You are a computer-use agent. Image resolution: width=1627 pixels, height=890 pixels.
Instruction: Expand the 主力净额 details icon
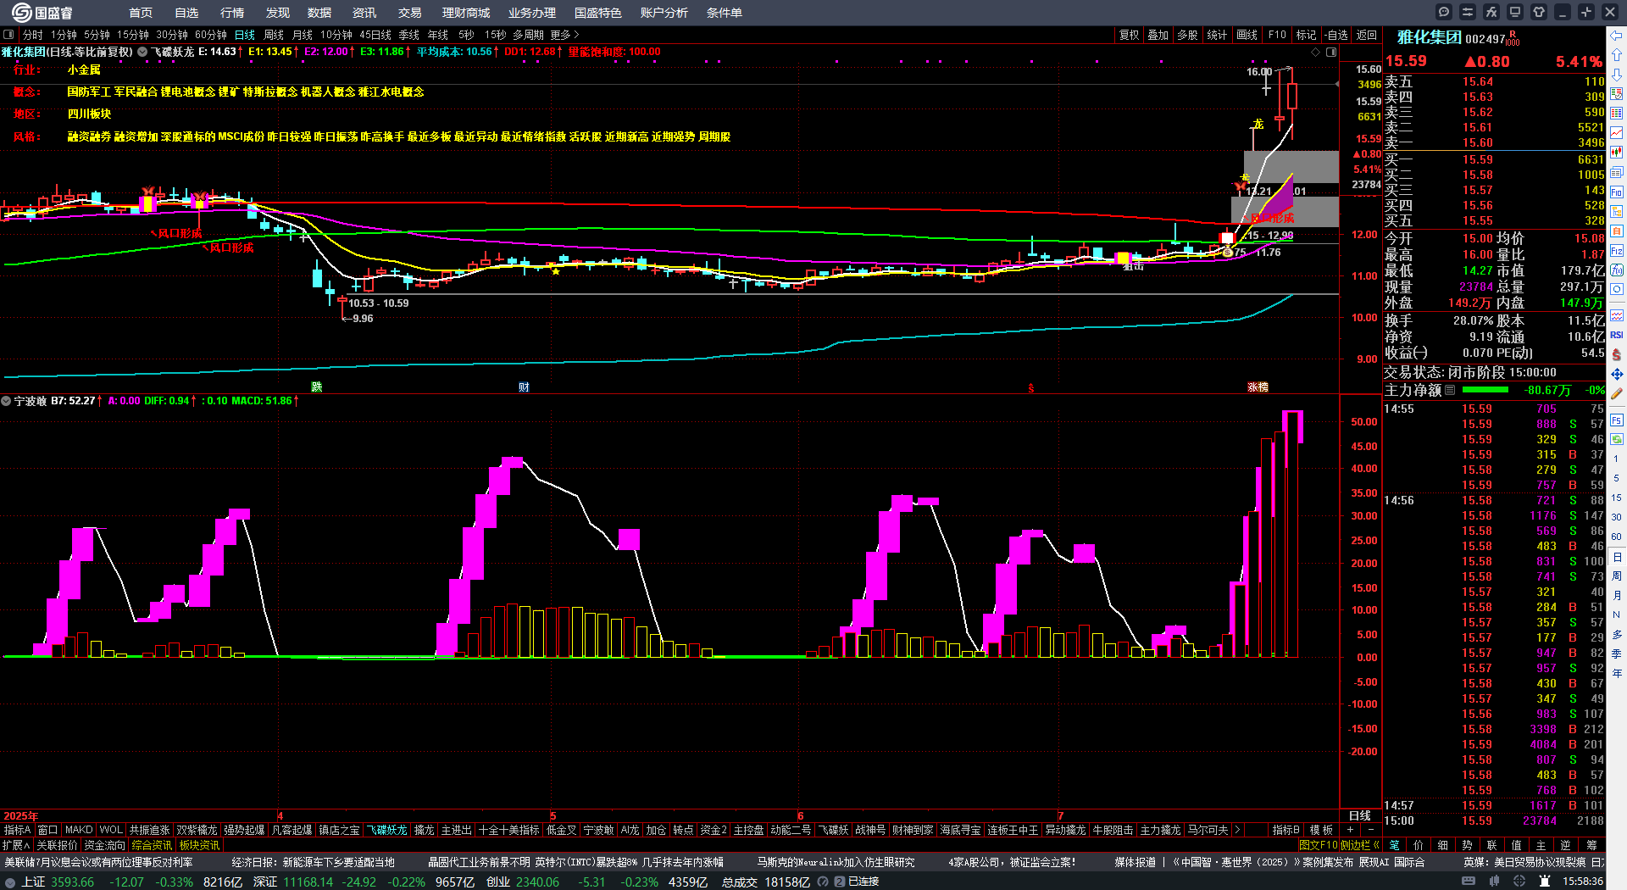coord(1450,390)
